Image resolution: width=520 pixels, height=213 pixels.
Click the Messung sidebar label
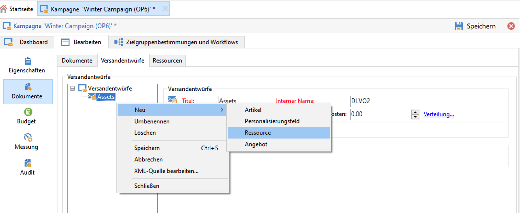tap(26, 147)
